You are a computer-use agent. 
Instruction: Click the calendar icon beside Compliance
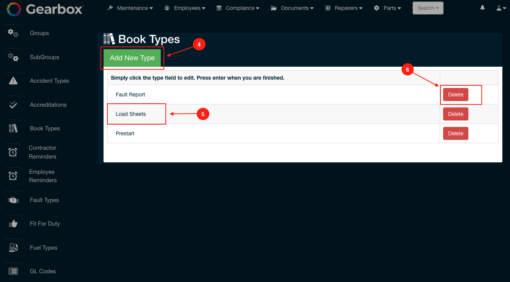point(219,8)
